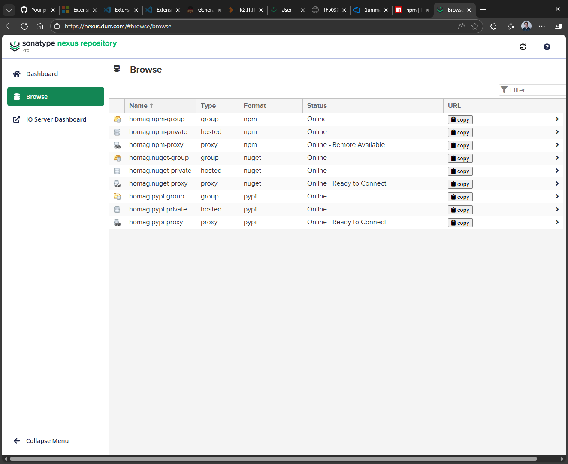The image size is (568, 464).
Task: Open the browser profile avatar
Action: pyautogui.click(x=526, y=26)
